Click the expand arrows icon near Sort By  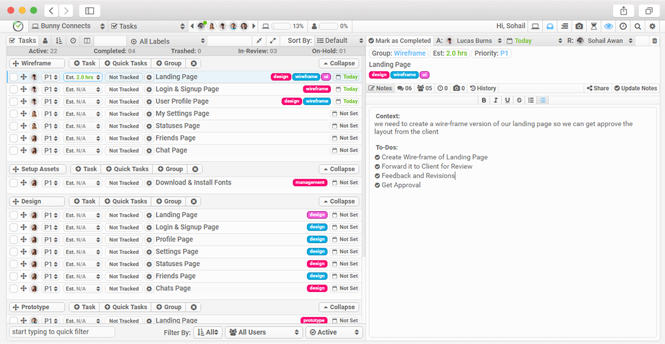click(272, 41)
